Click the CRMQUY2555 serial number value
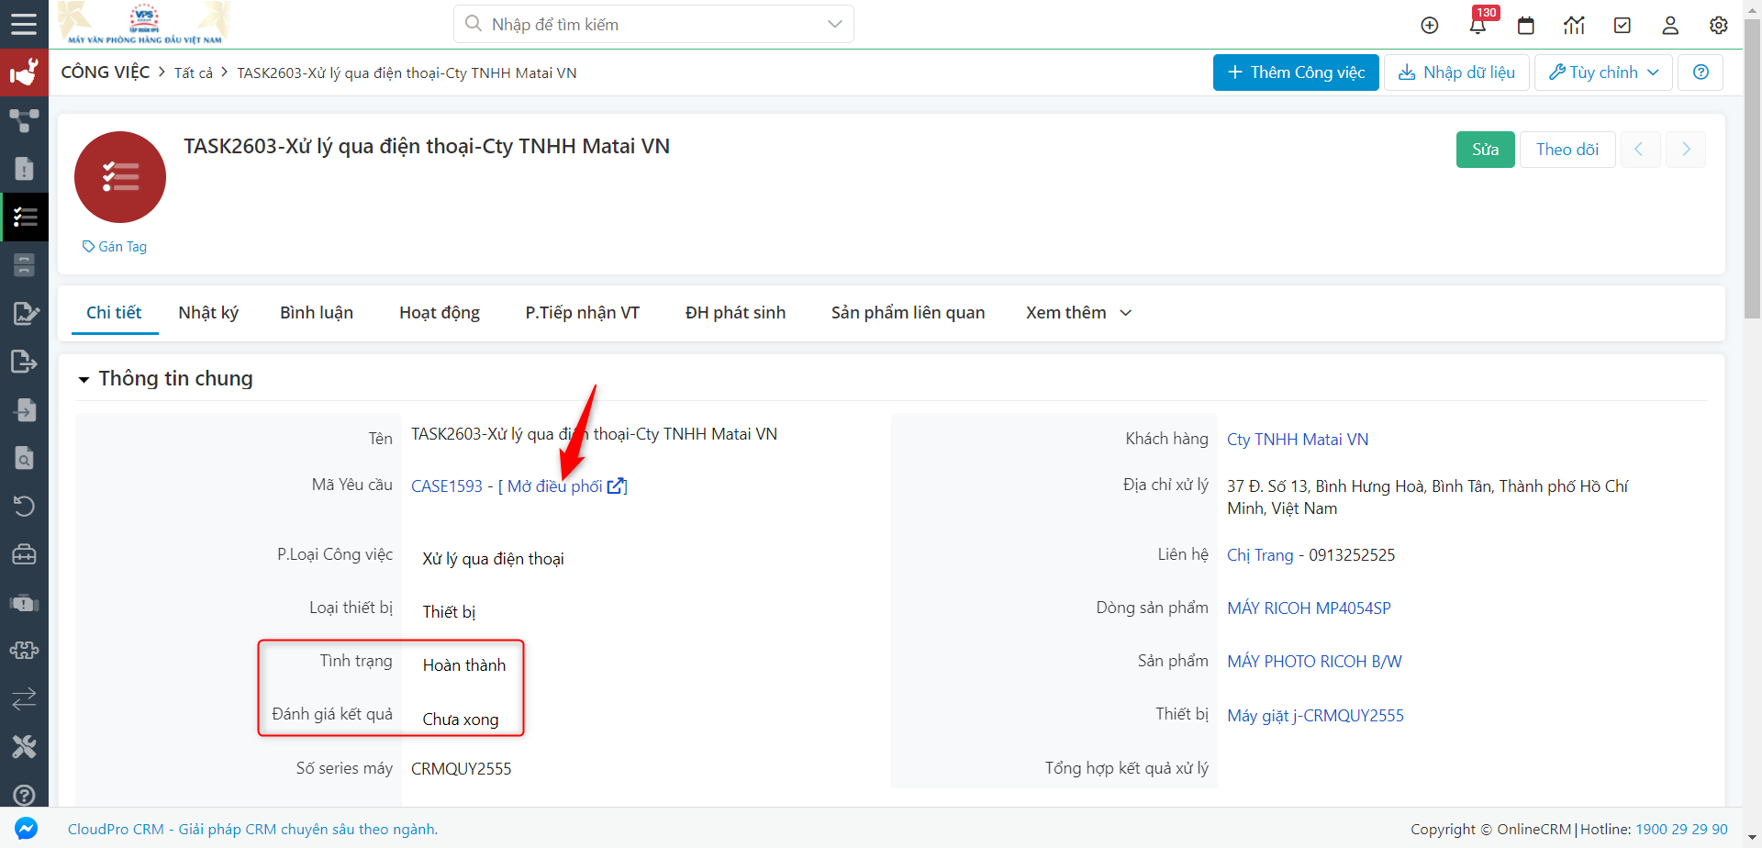Screen dimensions: 1762x848 coord(461,769)
